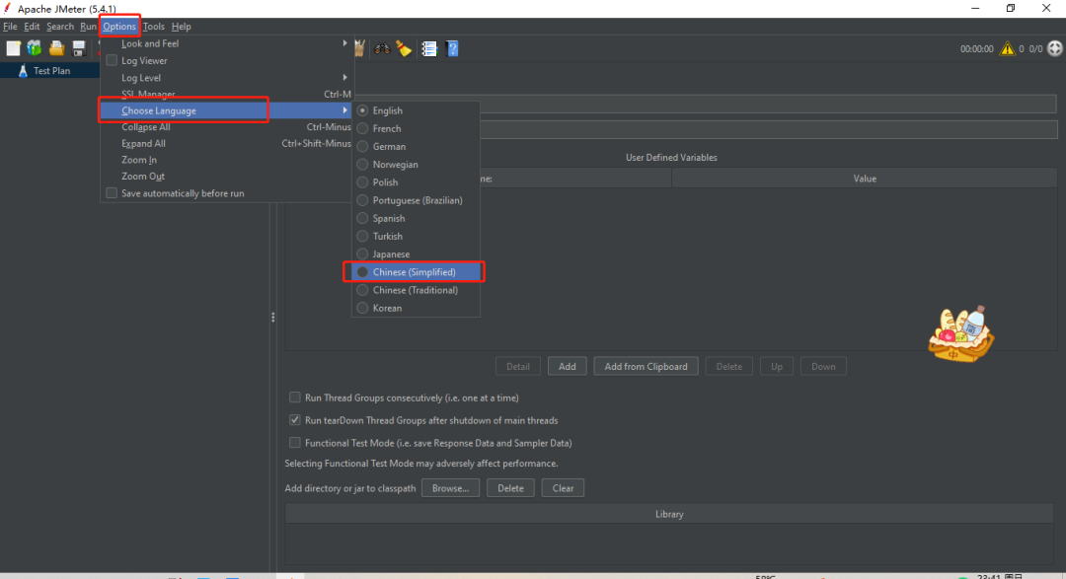The image size is (1066, 579).
Task: Click the Clear classpath button
Action: (x=563, y=488)
